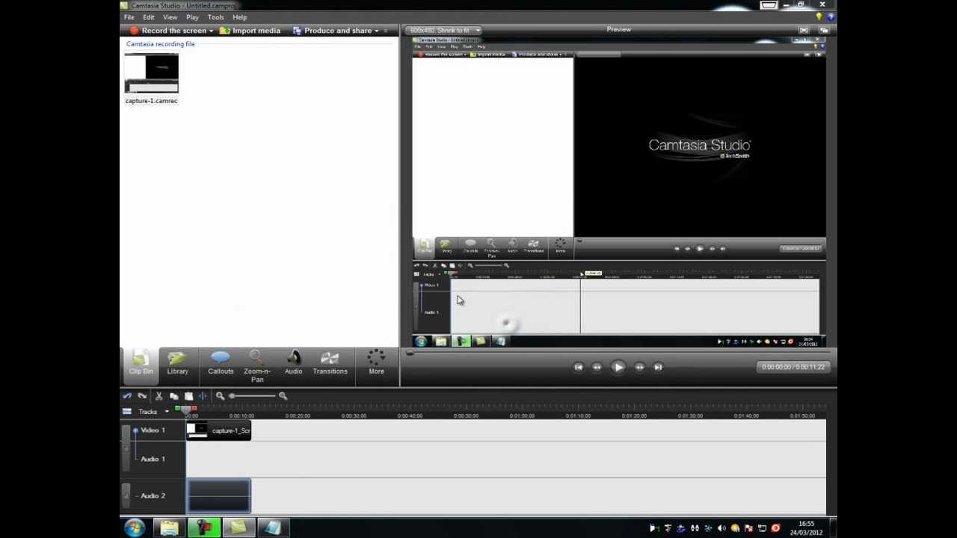Click Import media button

pos(250,31)
